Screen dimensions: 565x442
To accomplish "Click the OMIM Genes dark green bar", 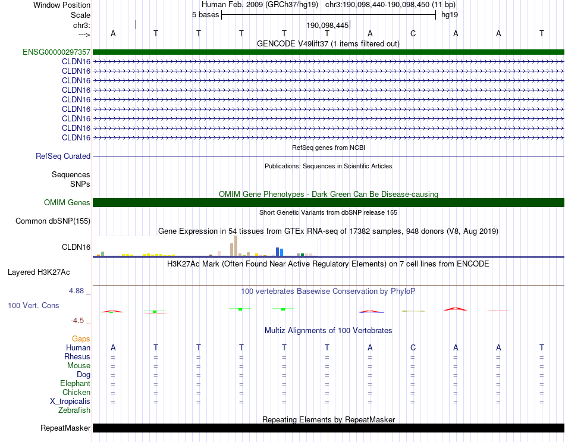I will [x=328, y=203].
